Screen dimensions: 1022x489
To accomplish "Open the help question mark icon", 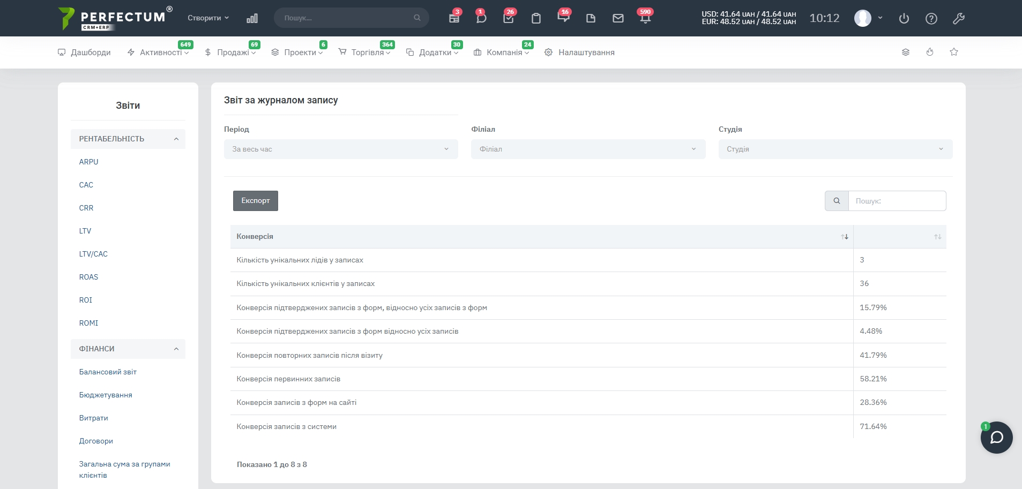I will [x=931, y=19].
